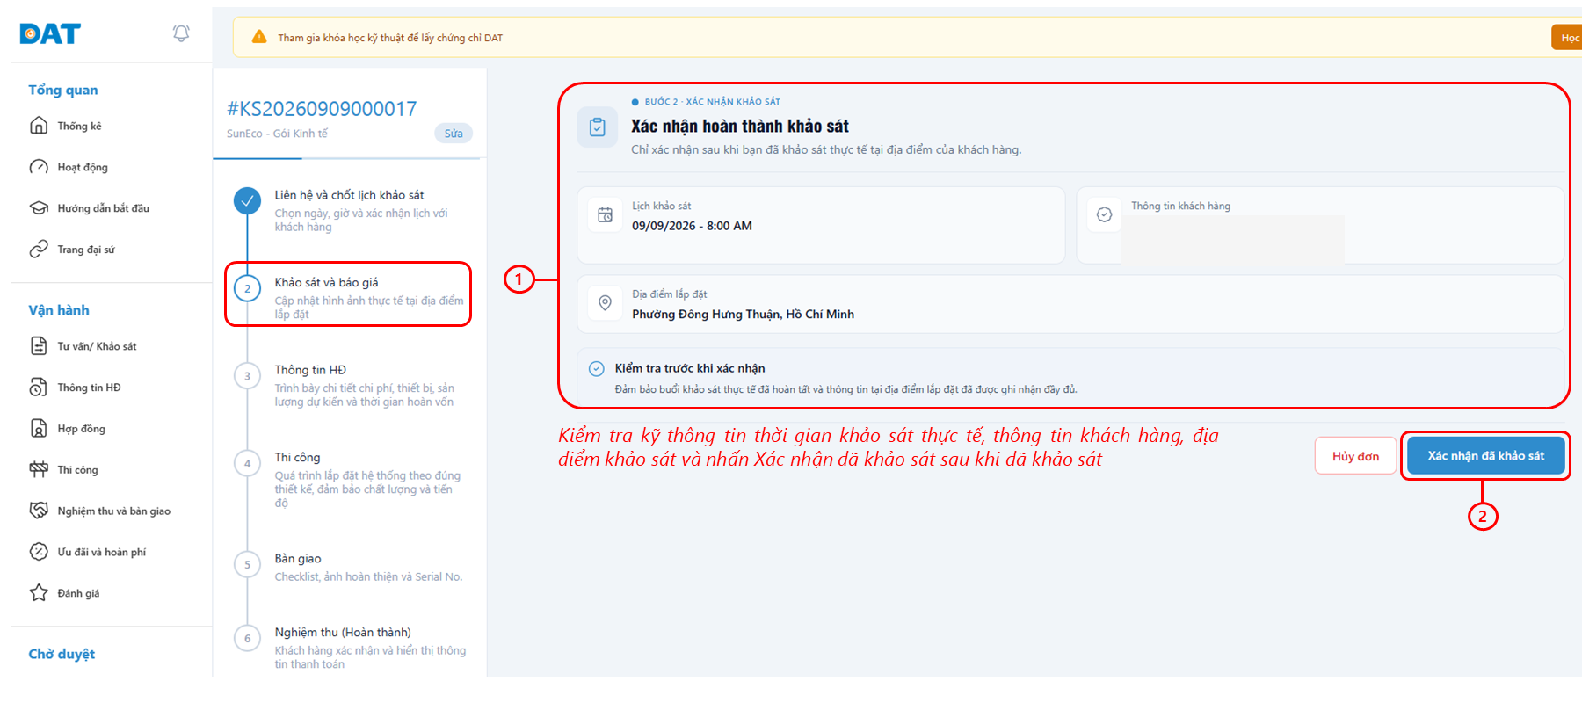Select step 5 Bàn giao

click(x=349, y=567)
